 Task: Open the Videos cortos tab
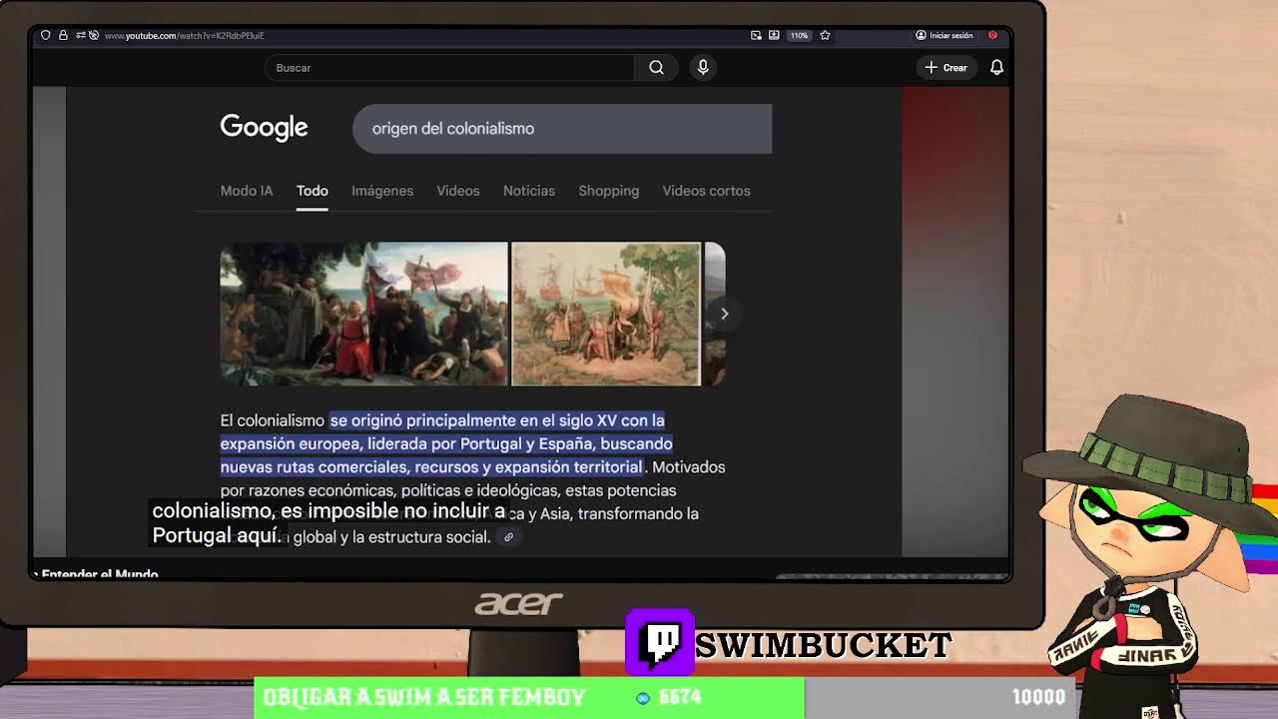pos(706,191)
